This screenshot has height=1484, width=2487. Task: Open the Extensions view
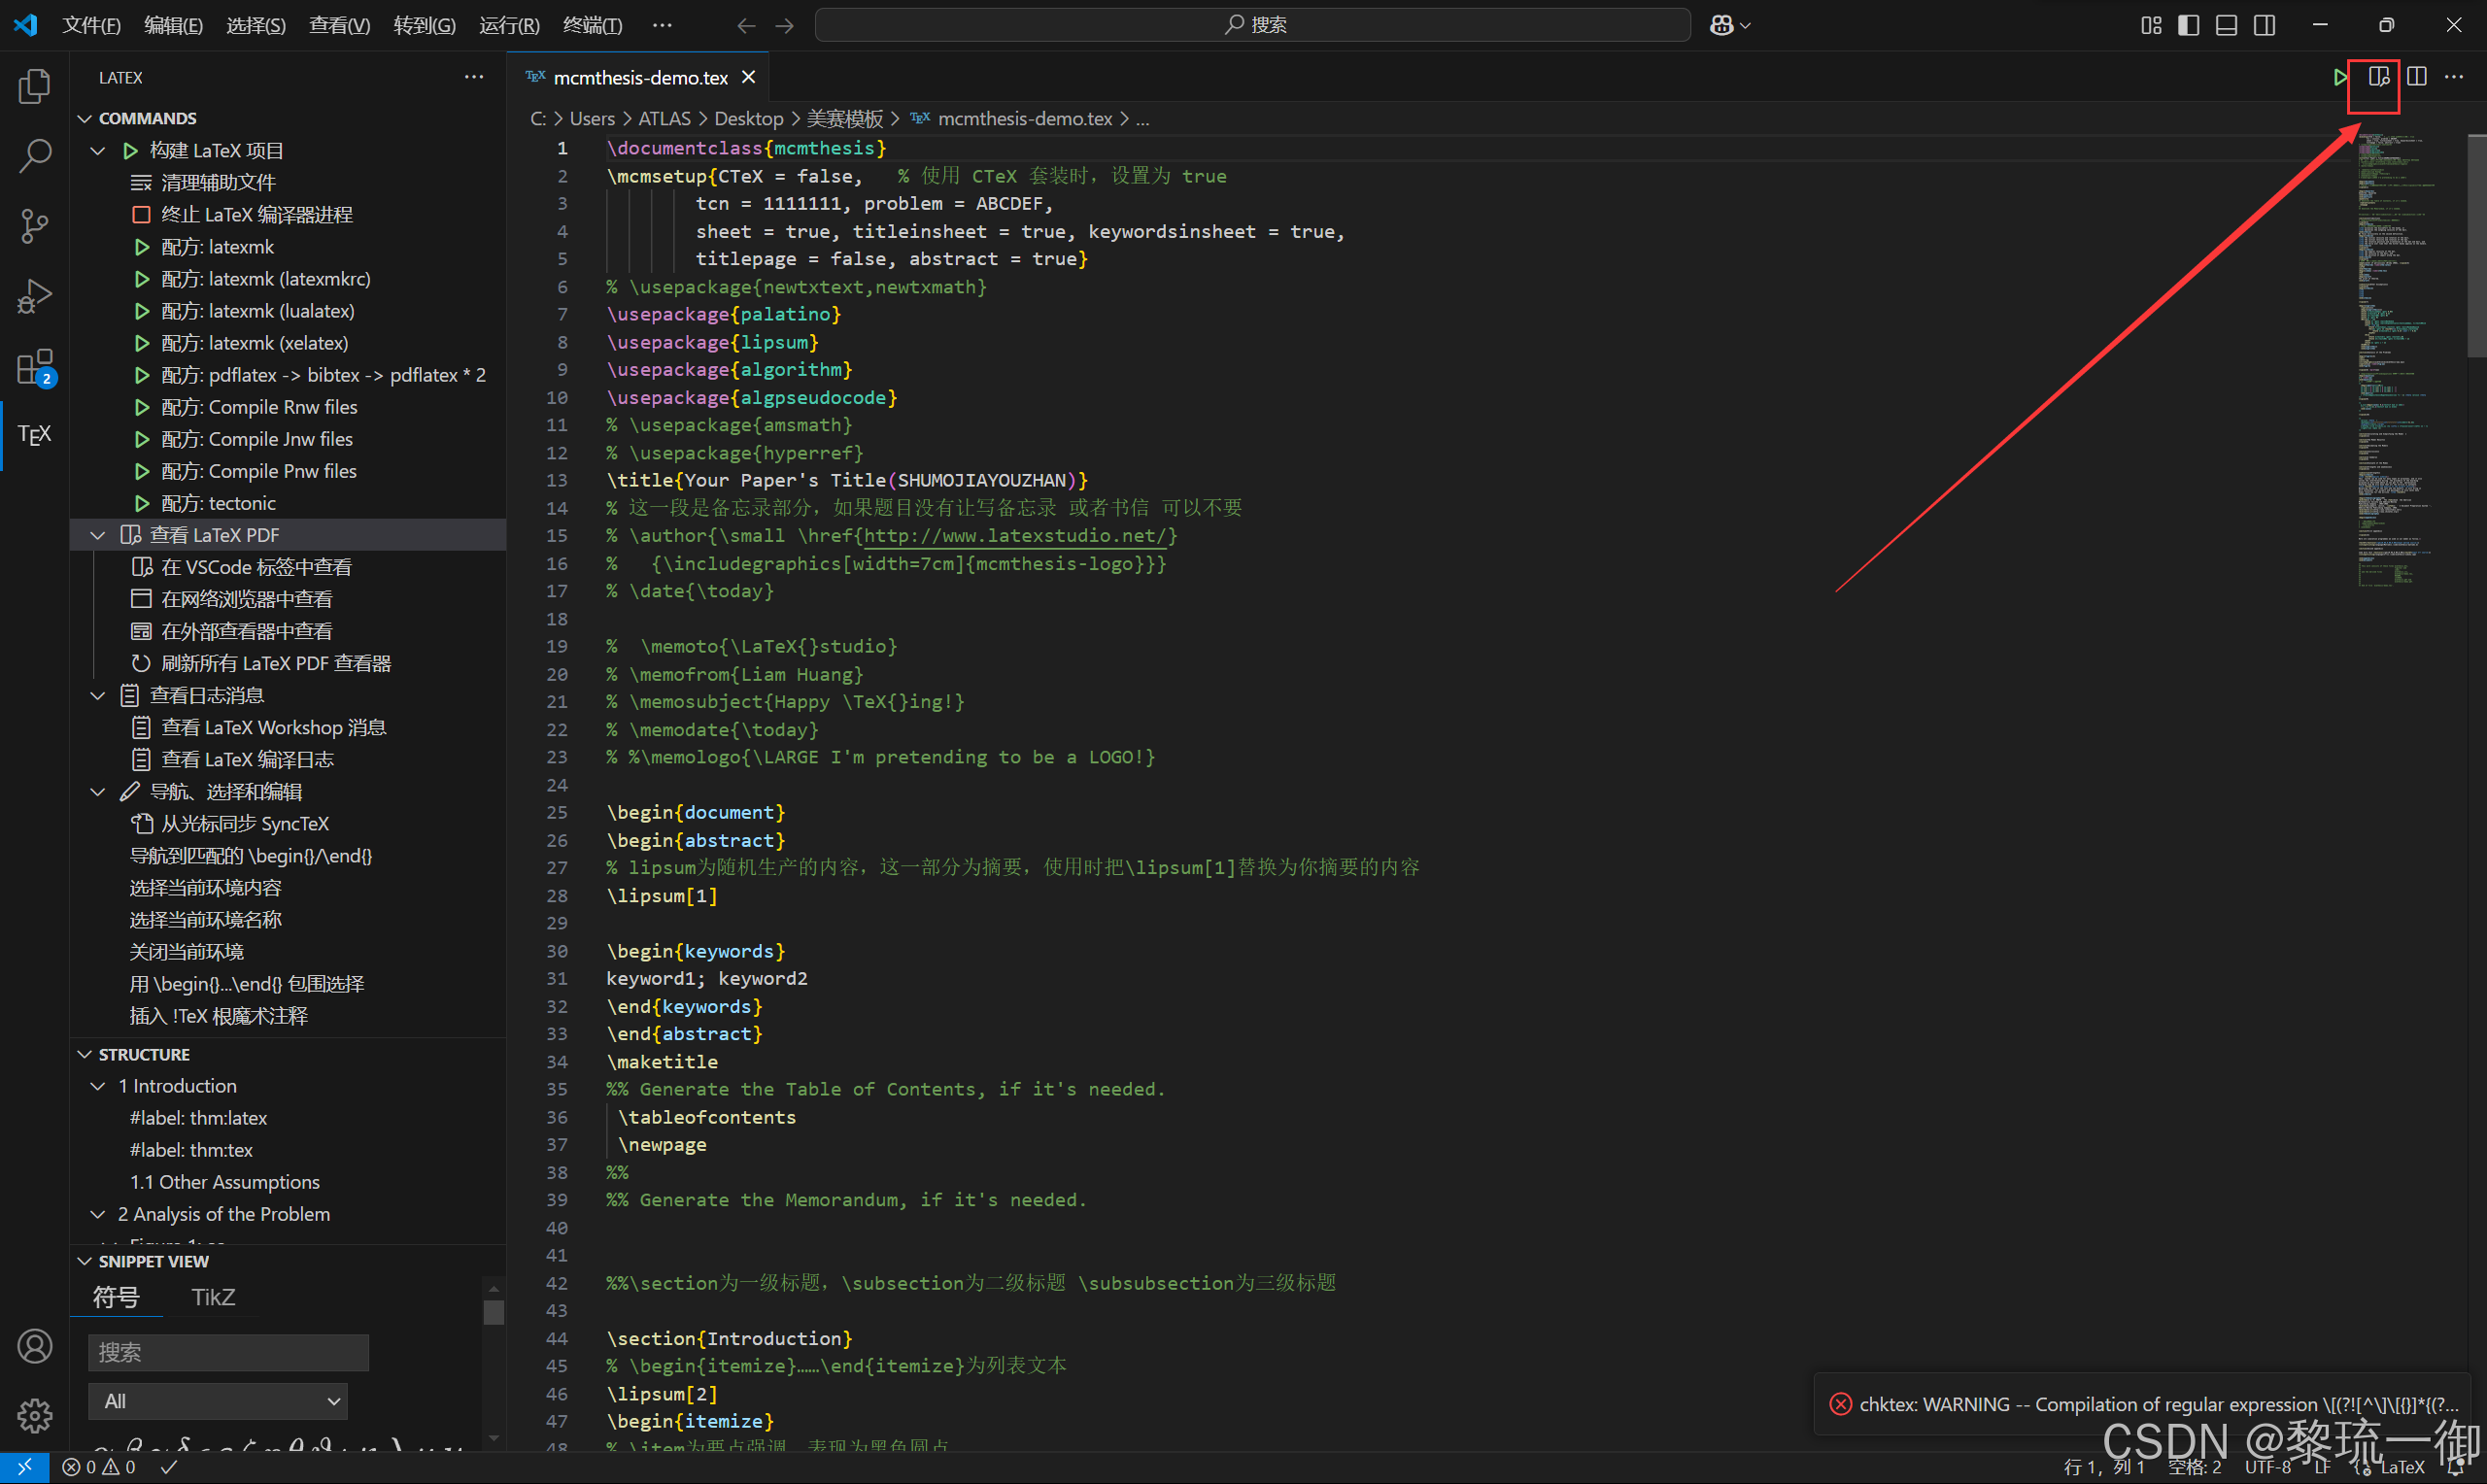34,367
